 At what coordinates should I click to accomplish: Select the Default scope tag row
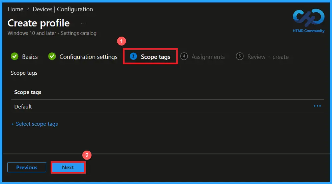point(167,107)
